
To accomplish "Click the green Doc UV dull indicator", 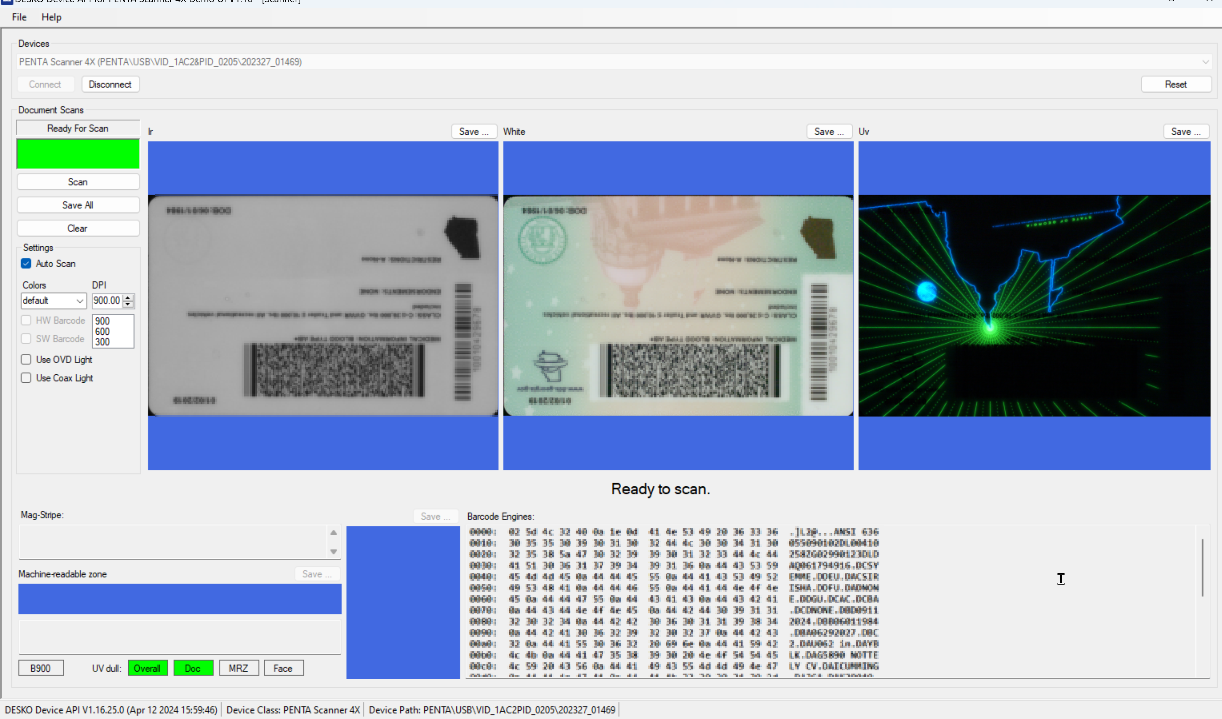I will coord(193,667).
